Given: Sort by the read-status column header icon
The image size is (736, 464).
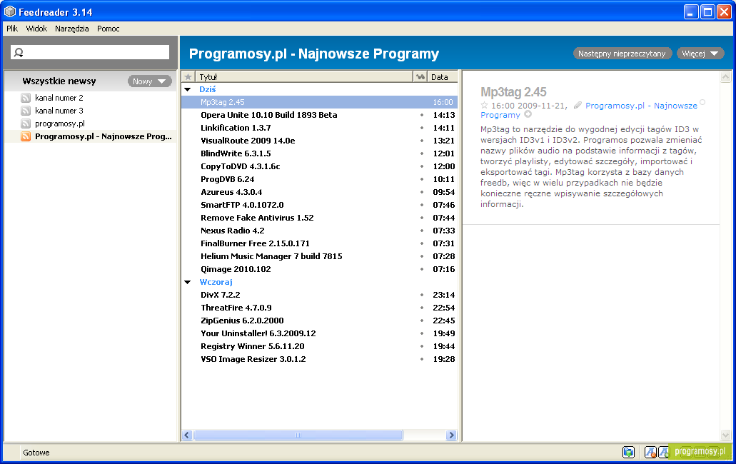Looking at the screenshot, I should (x=420, y=77).
